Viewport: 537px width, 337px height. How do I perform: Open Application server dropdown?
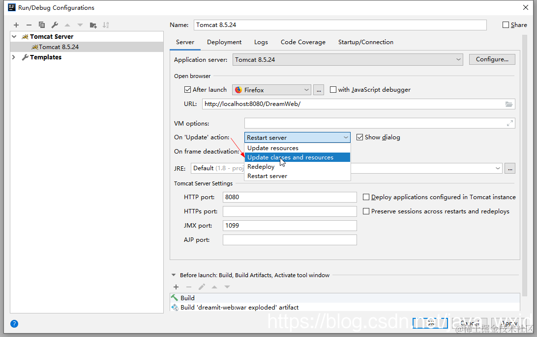pyautogui.click(x=348, y=59)
